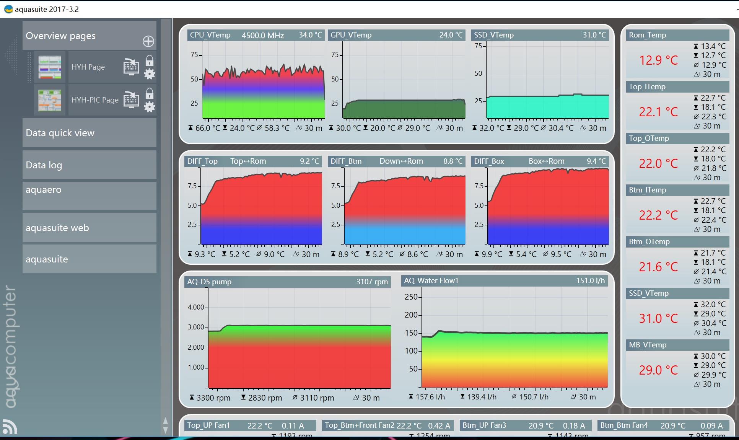Add a new overview page with plus icon
The height and width of the screenshot is (440, 739).
coord(148,41)
